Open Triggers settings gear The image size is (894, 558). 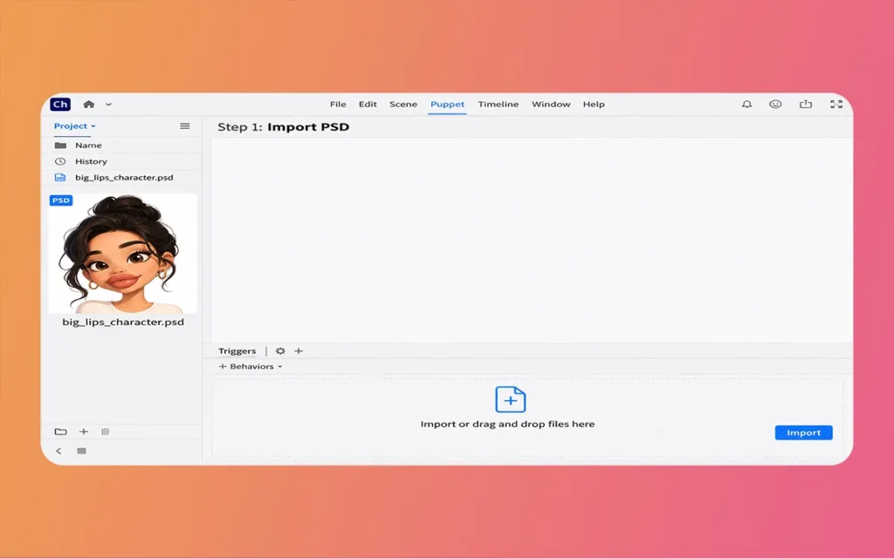pyautogui.click(x=280, y=351)
